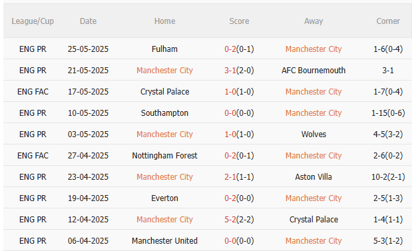Click the Crystal Palace home team on 17-05-2025
The image size is (412, 251).
[x=164, y=92]
